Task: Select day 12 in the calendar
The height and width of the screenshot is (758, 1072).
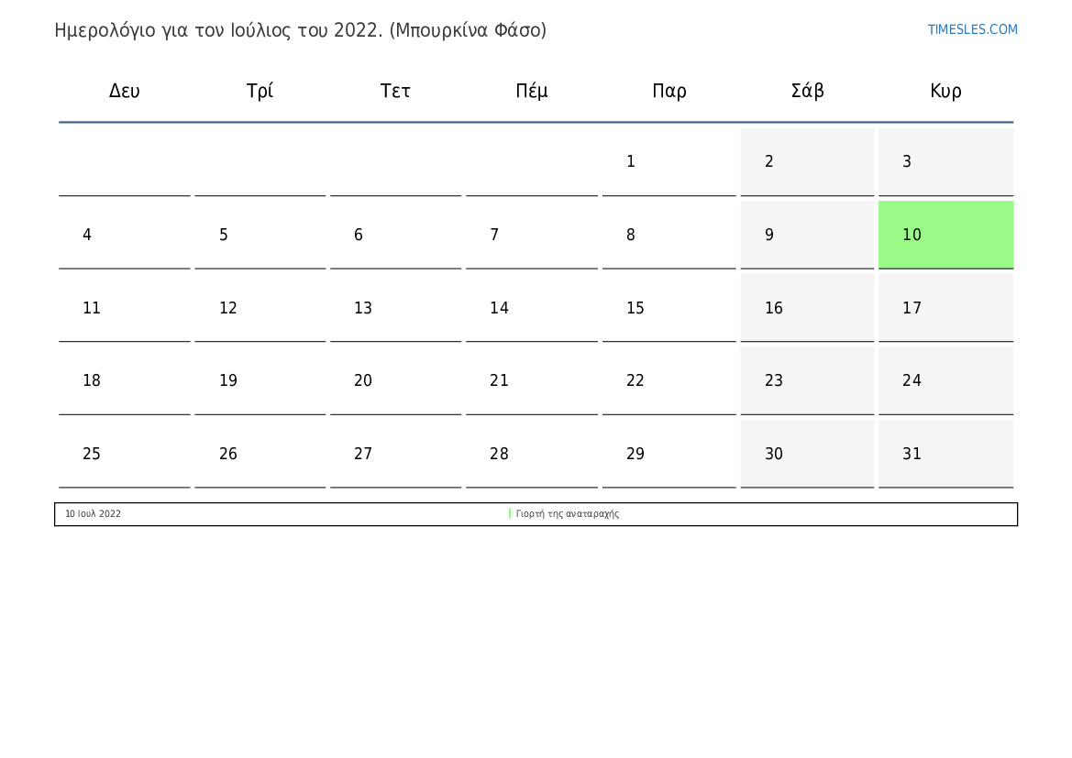Action: [x=260, y=308]
